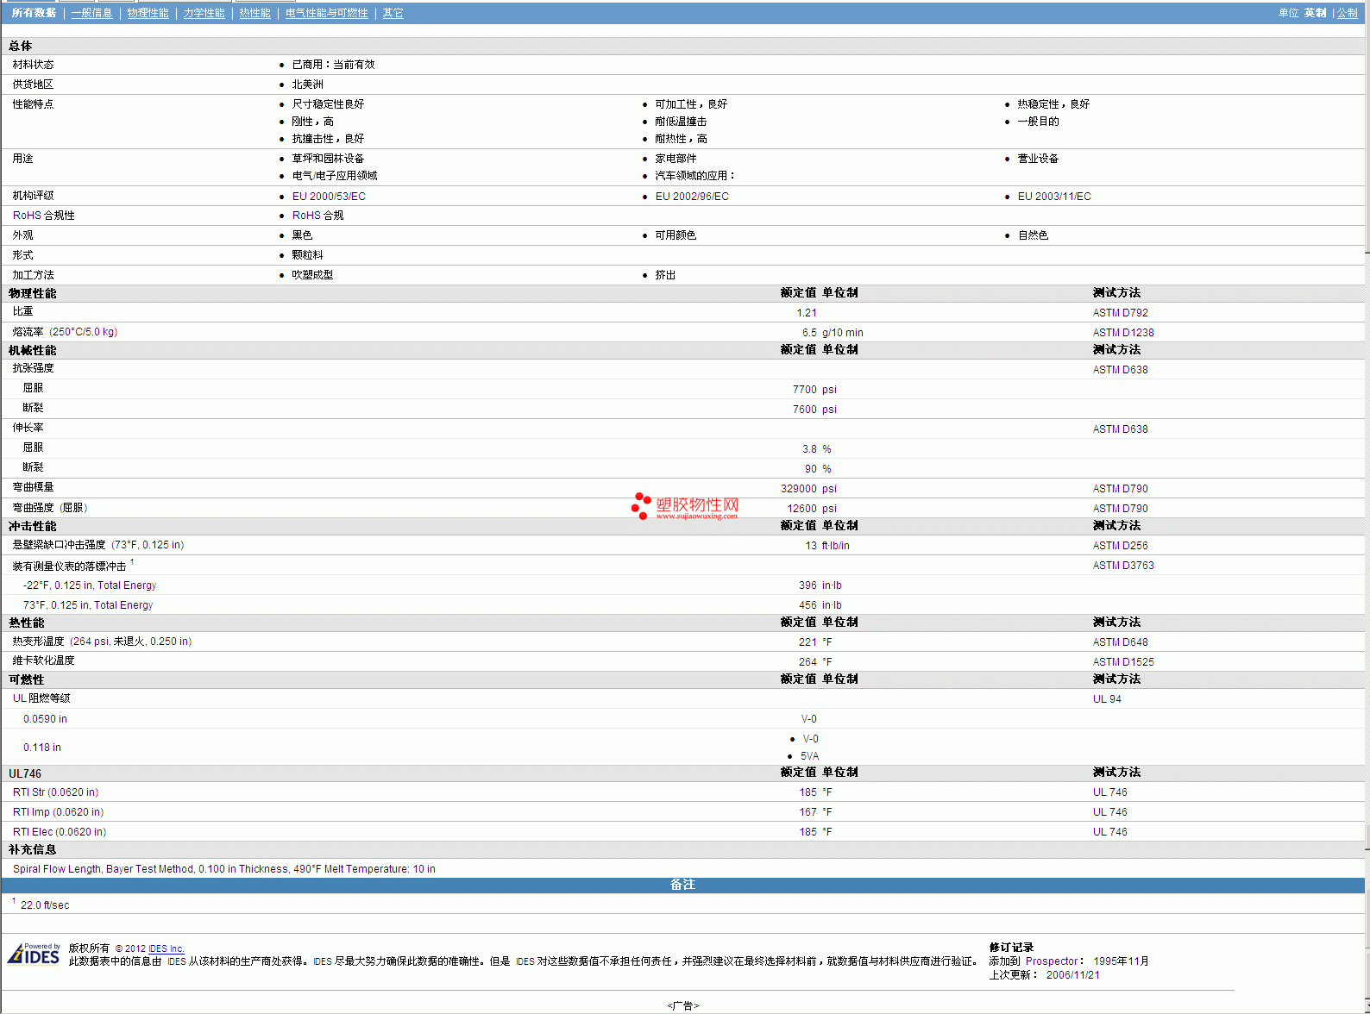Open the UL 阻燃等级 link
This screenshot has height=1014, width=1370.
pyautogui.click(x=41, y=698)
